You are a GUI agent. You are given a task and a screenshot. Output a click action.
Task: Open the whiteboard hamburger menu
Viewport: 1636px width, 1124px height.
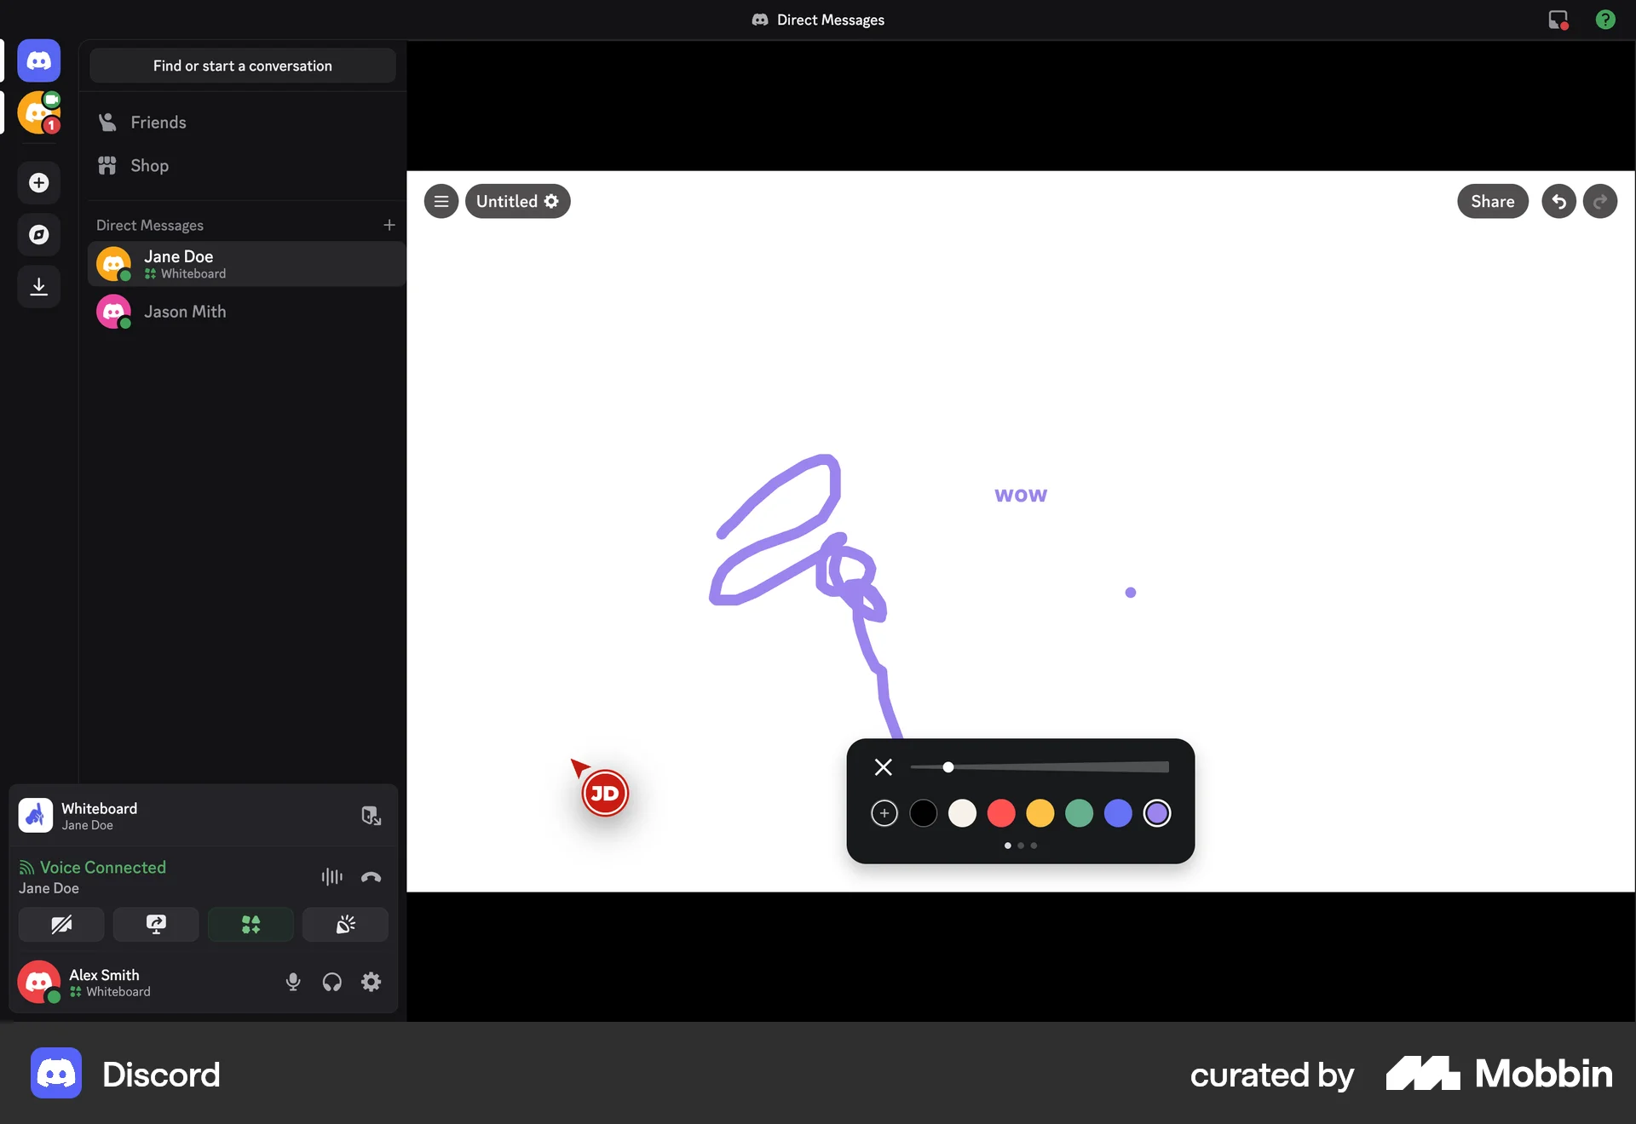coord(441,201)
